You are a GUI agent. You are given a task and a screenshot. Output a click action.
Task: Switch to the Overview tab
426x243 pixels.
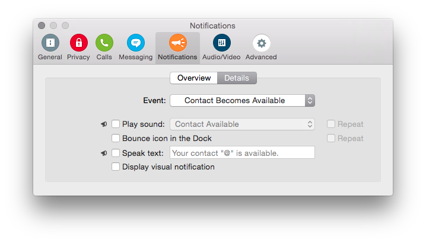click(x=193, y=78)
